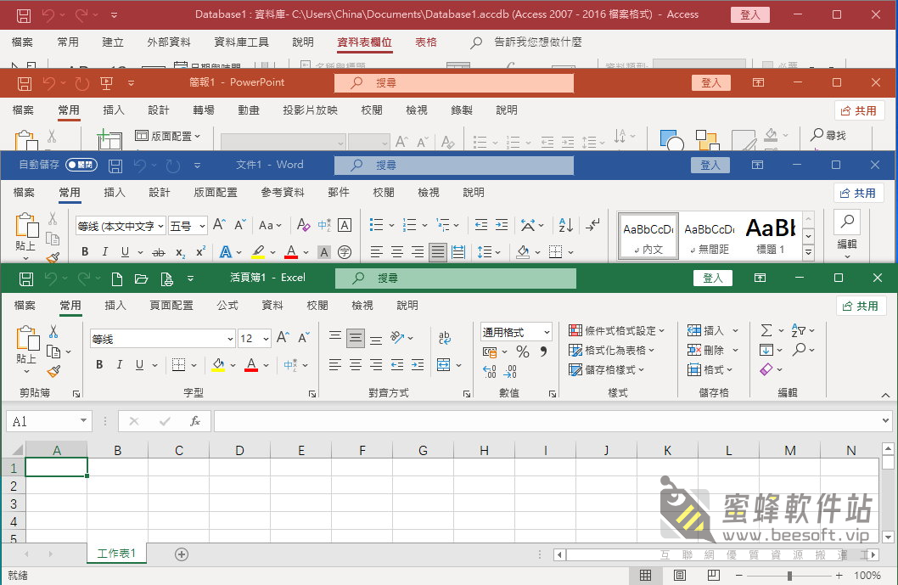Add a new sheet with plus icon
Screen dimensions: 898x585
click(x=182, y=554)
